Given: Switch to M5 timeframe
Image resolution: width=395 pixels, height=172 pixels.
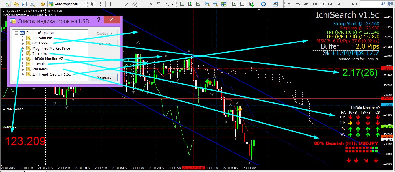Looking at the screenshot, I should [x=298, y=4].
